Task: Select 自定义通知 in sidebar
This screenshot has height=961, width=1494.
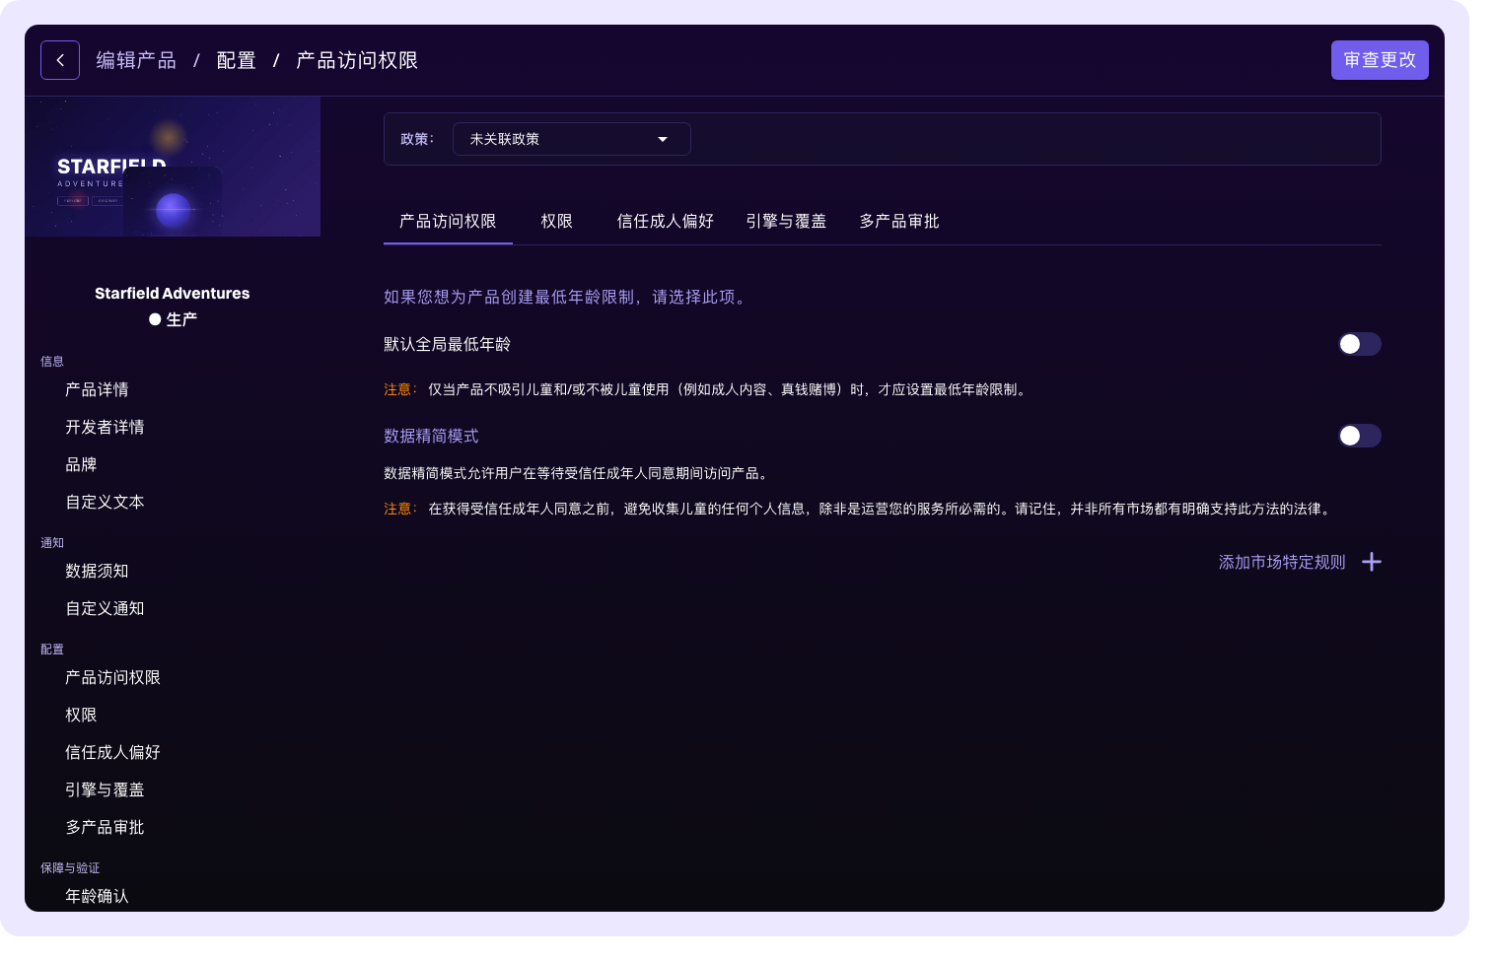Action: pos(105,608)
